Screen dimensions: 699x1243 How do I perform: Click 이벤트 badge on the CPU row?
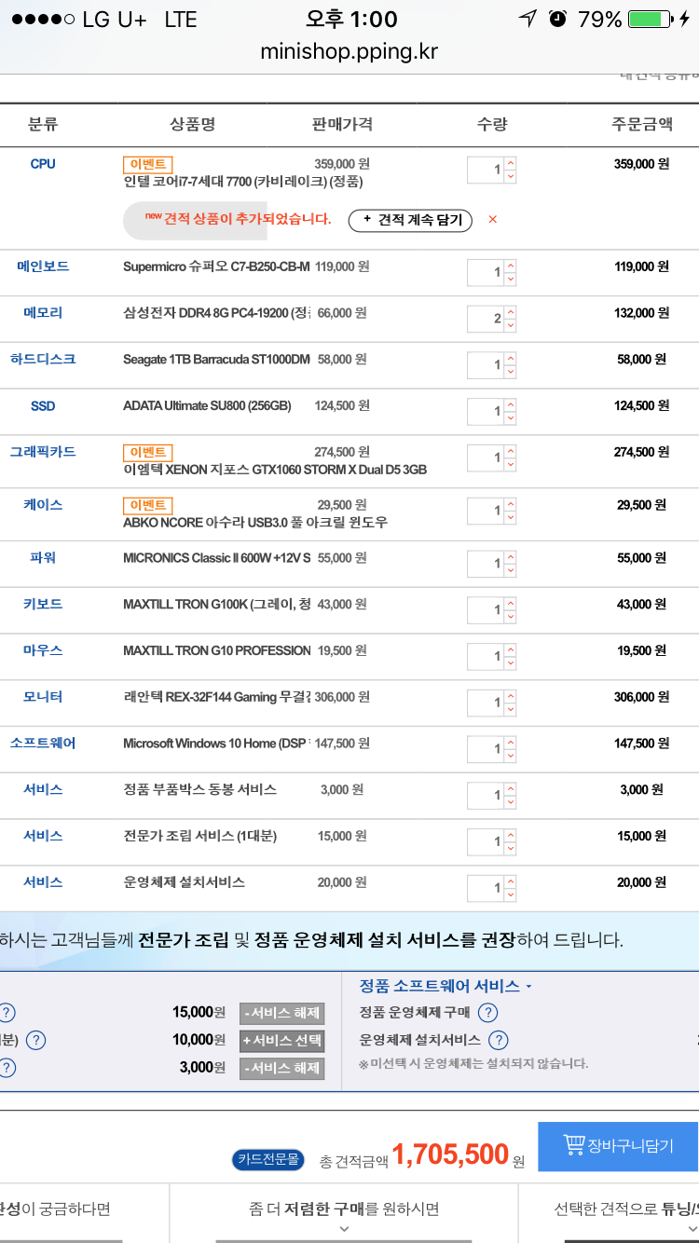147,164
